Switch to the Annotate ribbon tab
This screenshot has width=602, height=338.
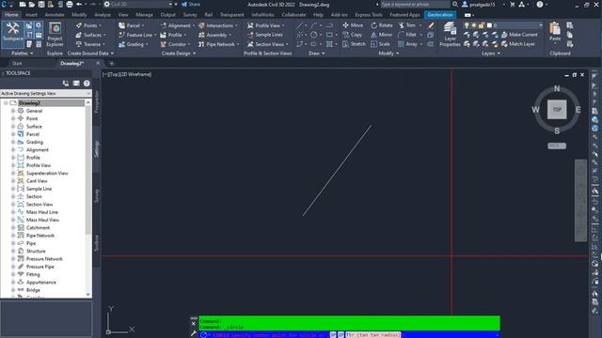55,15
